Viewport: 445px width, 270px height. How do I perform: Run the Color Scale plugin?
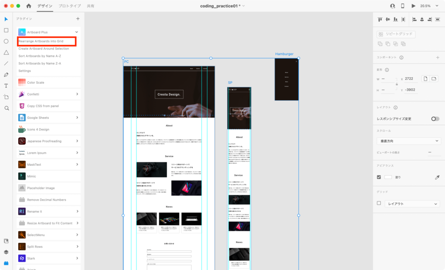point(49,82)
